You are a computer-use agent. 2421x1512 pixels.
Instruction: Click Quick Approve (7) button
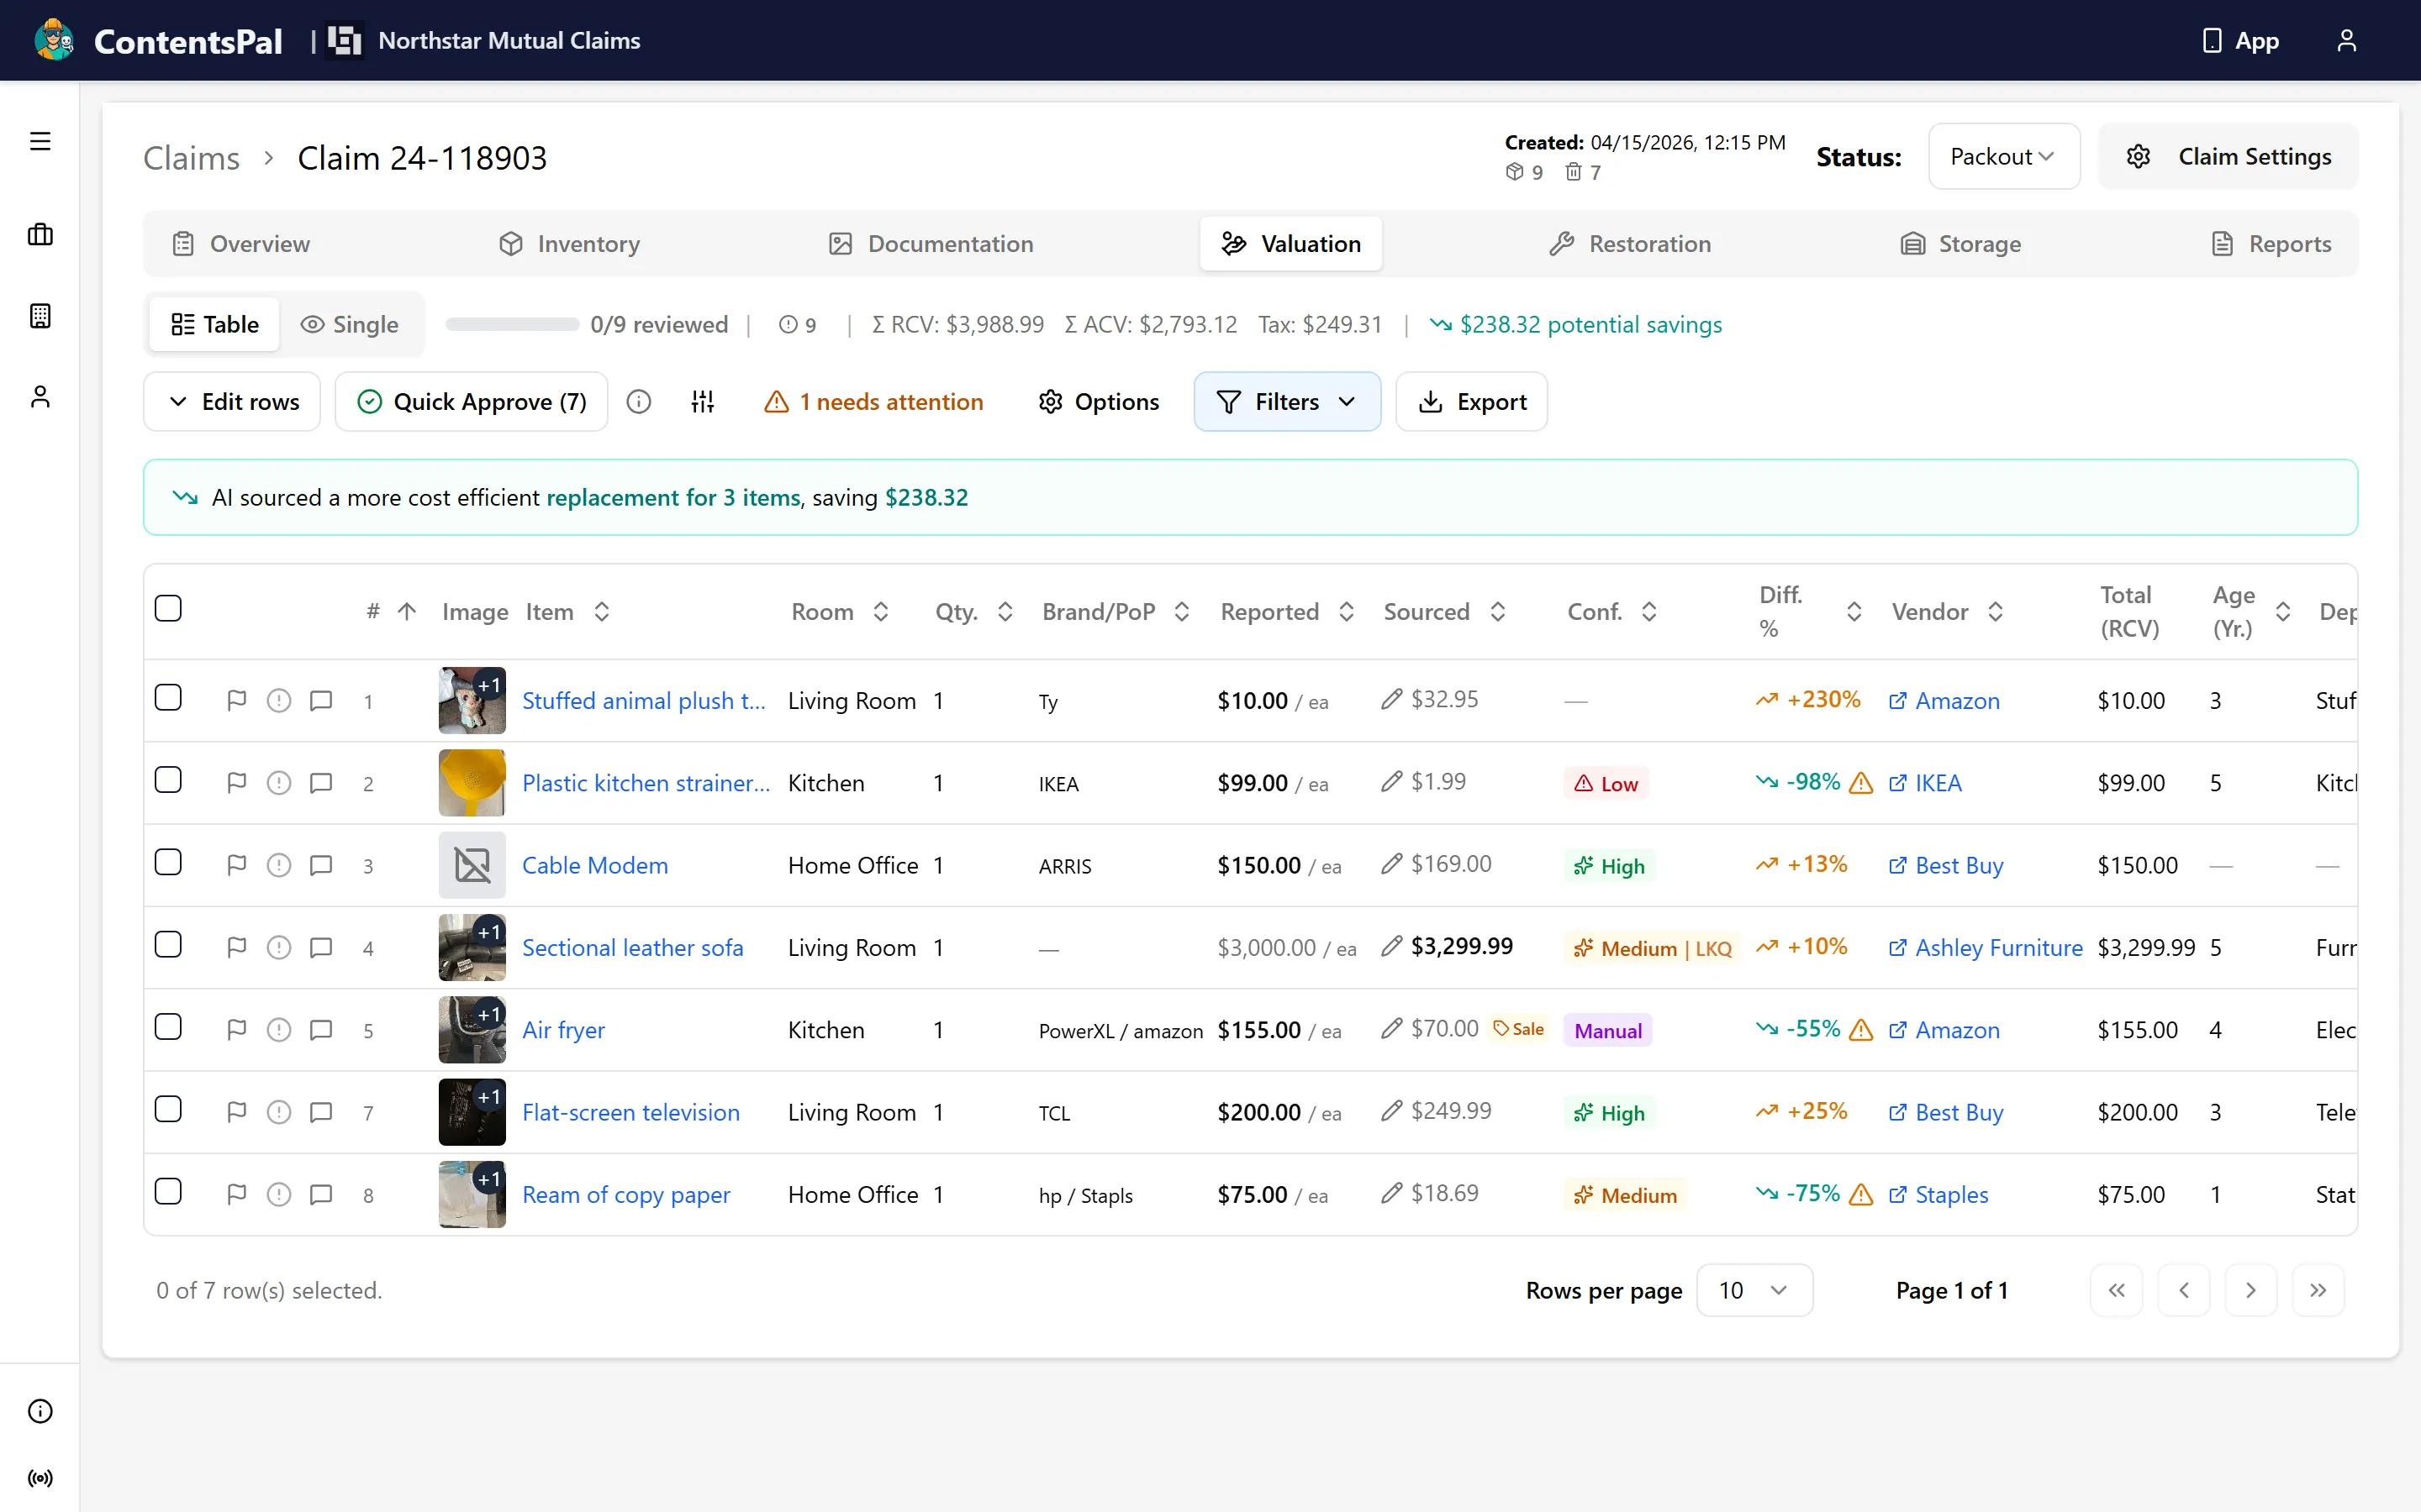472,402
